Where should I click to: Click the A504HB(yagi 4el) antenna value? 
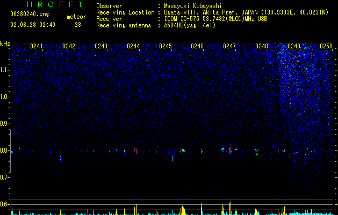tap(190, 25)
